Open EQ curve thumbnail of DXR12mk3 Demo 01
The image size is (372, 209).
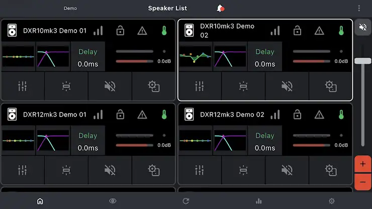[18, 141]
